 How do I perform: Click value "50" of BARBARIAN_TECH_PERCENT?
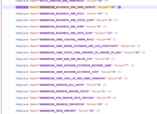click(92, 111)
